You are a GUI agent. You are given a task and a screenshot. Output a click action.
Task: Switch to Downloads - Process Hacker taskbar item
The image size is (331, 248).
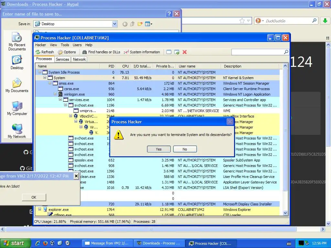[x=159, y=243]
